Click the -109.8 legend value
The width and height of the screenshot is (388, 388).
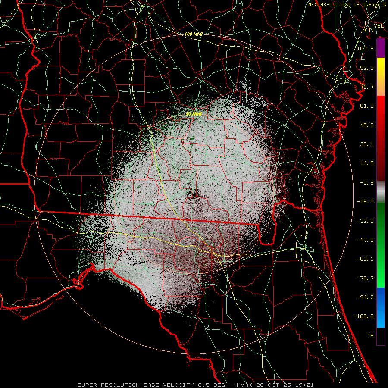click(x=363, y=316)
